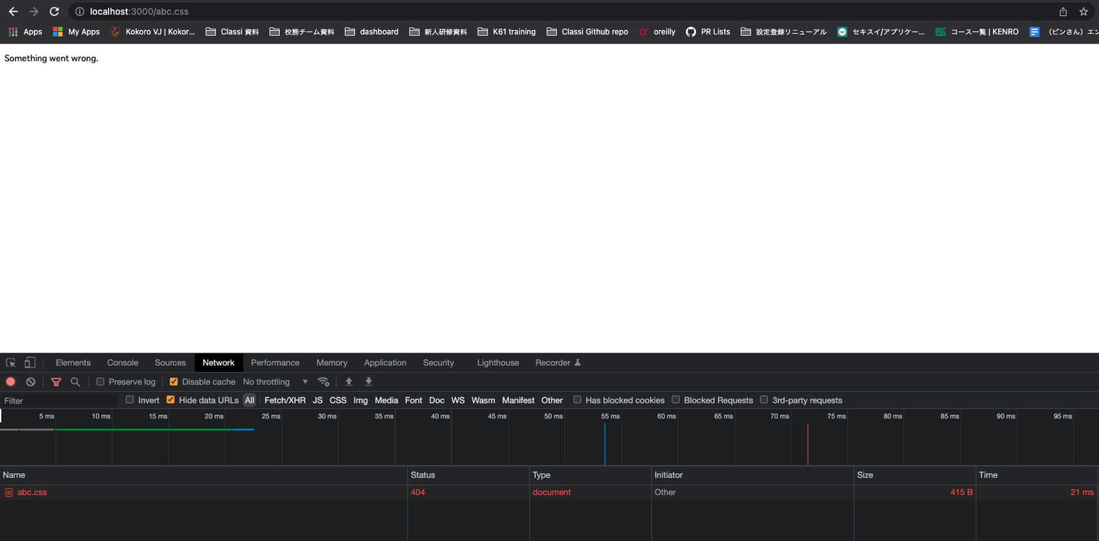Open network search magnifier icon
The width and height of the screenshot is (1099, 541).
[x=75, y=382]
